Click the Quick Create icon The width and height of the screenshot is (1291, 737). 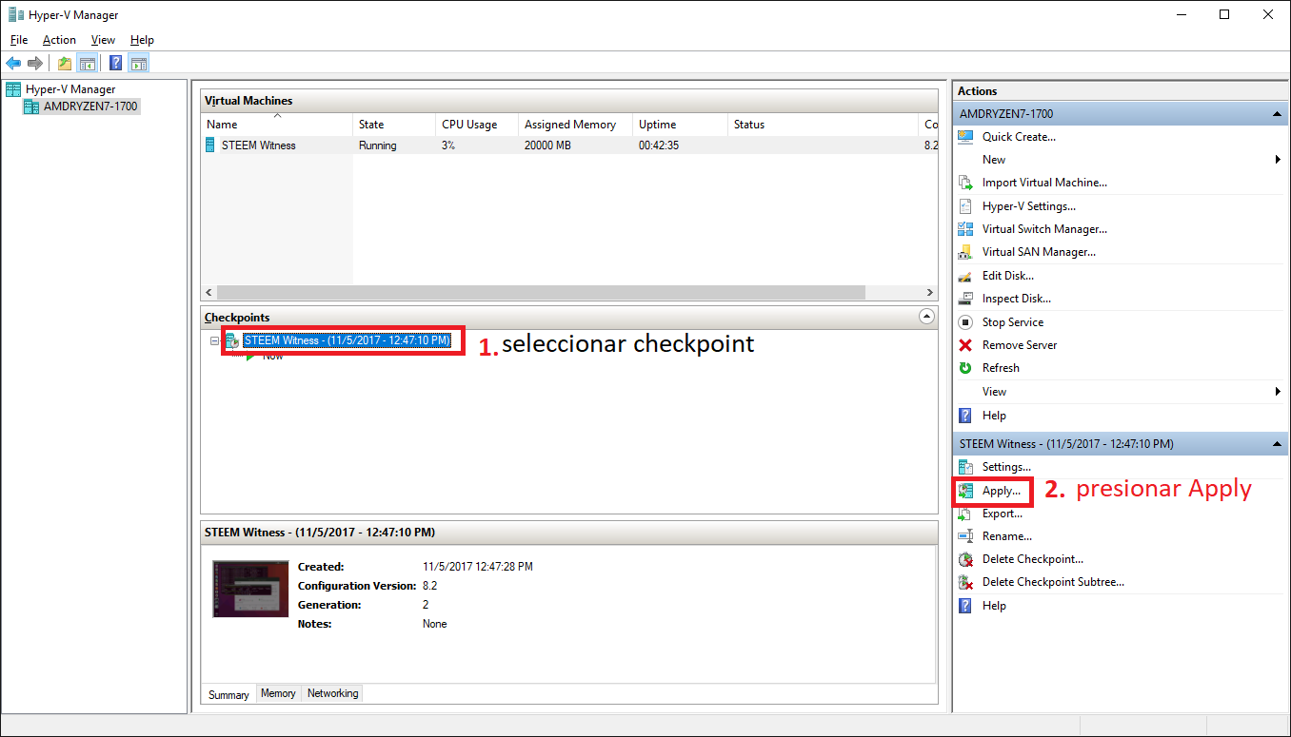pyautogui.click(x=965, y=137)
